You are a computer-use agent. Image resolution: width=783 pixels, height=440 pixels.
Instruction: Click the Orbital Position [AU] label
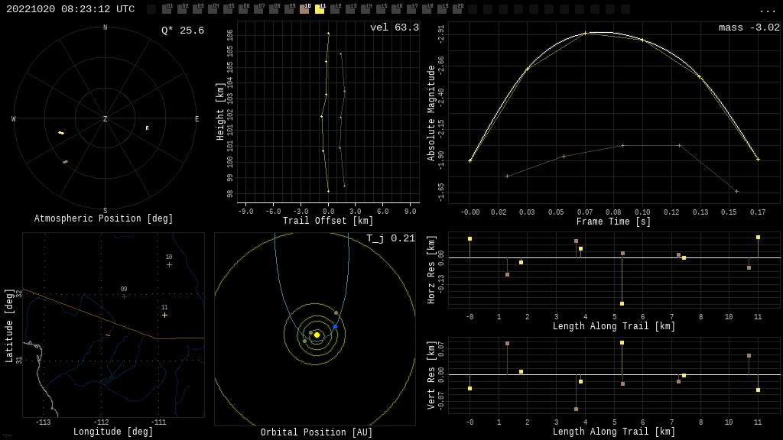317,432
